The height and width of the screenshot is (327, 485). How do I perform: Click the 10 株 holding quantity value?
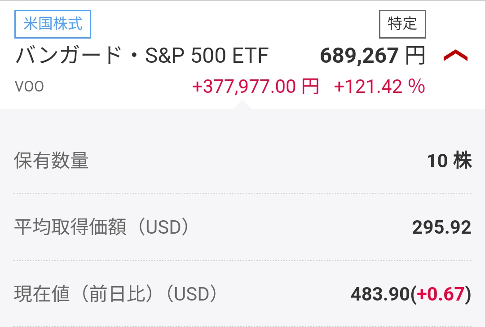450,161
